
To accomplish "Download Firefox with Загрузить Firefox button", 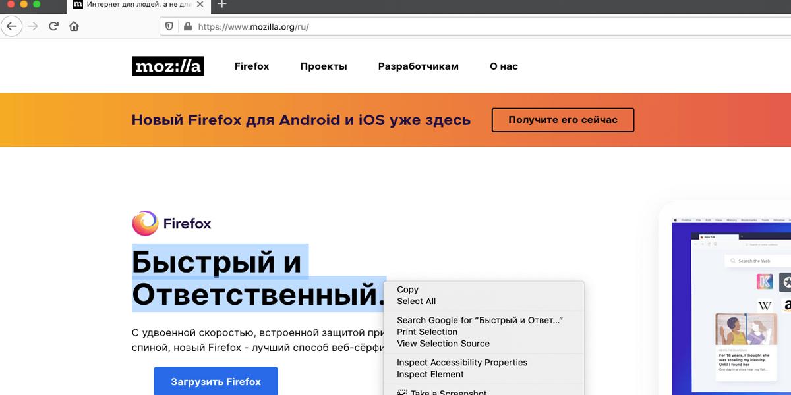I will pyautogui.click(x=216, y=381).
